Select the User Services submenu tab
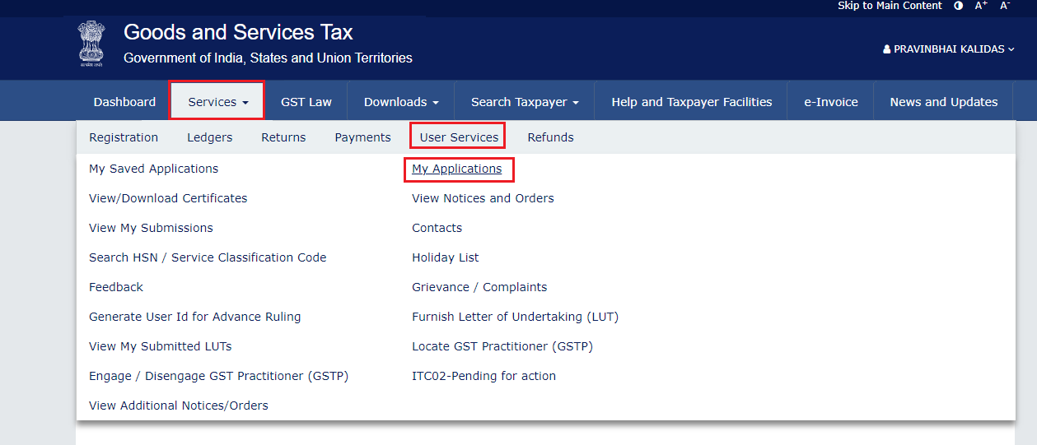Screen dimensions: 1037x445 pyautogui.click(x=459, y=137)
